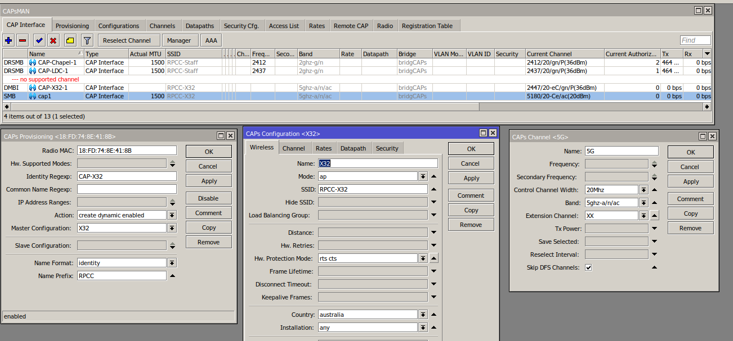Click the blue checkmark Enable icon
This screenshot has height=341, width=733.
tap(39, 40)
